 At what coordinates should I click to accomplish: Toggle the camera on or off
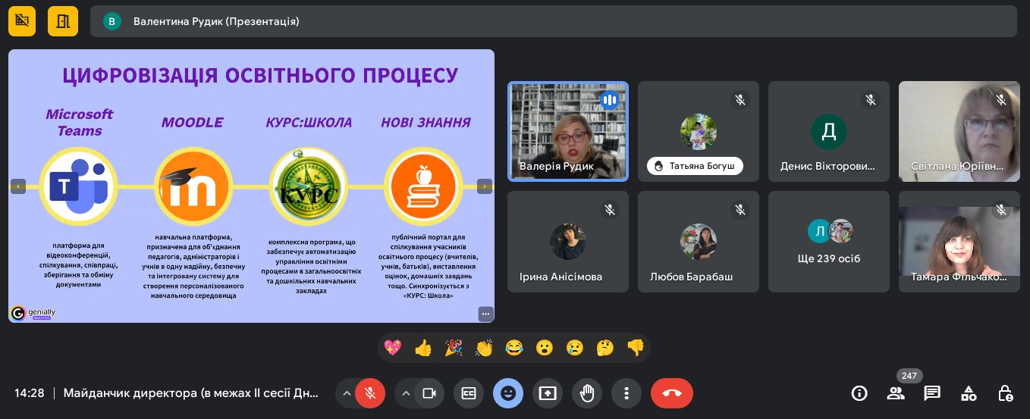(x=429, y=393)
